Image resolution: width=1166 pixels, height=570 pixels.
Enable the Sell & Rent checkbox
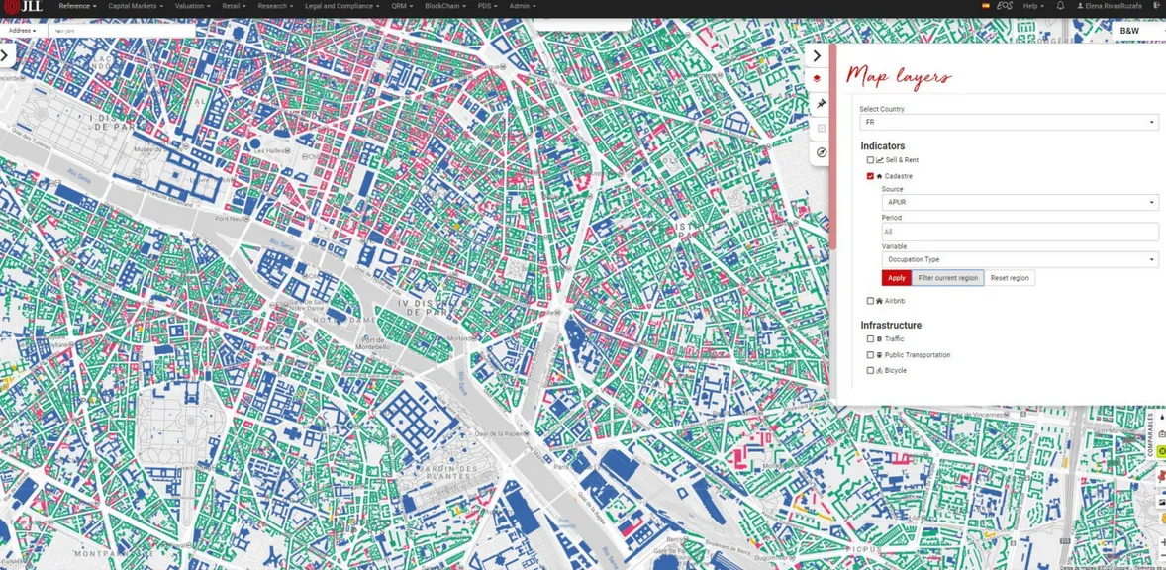tap(870, 160)
